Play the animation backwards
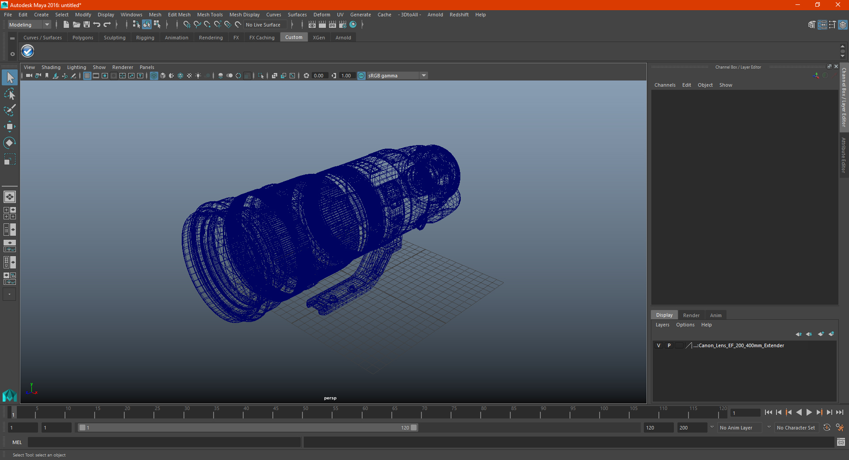 point(799,412)
